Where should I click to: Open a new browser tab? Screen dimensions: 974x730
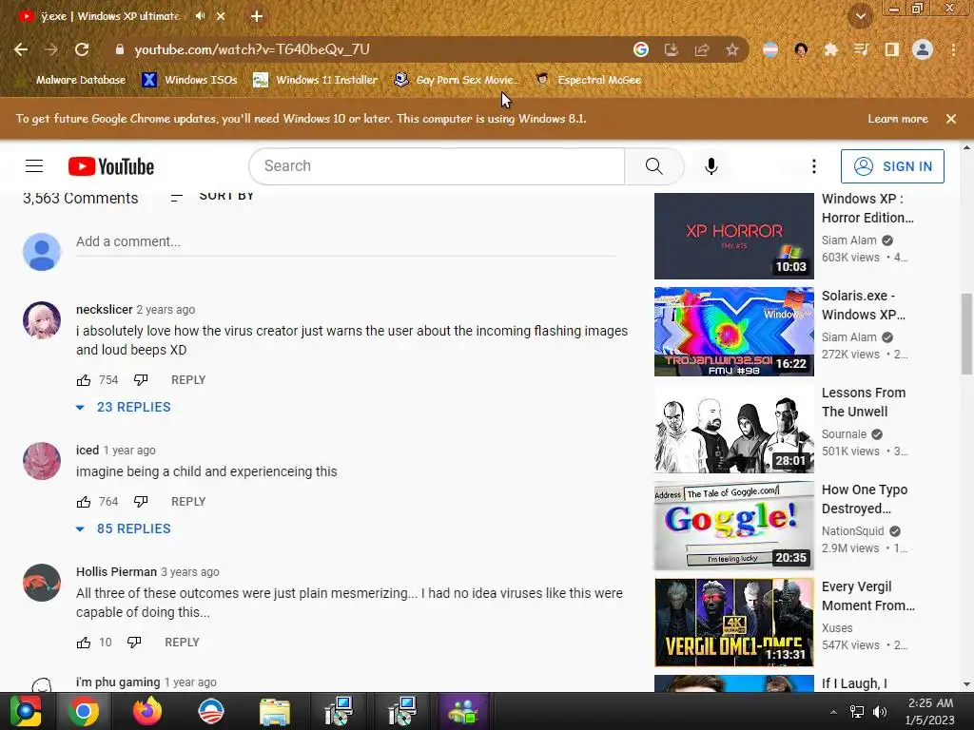tap(257, 16)
